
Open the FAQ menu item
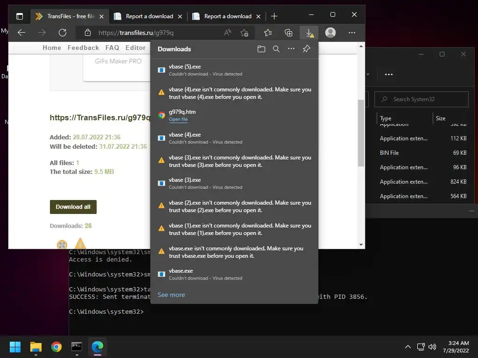[112, 48]
